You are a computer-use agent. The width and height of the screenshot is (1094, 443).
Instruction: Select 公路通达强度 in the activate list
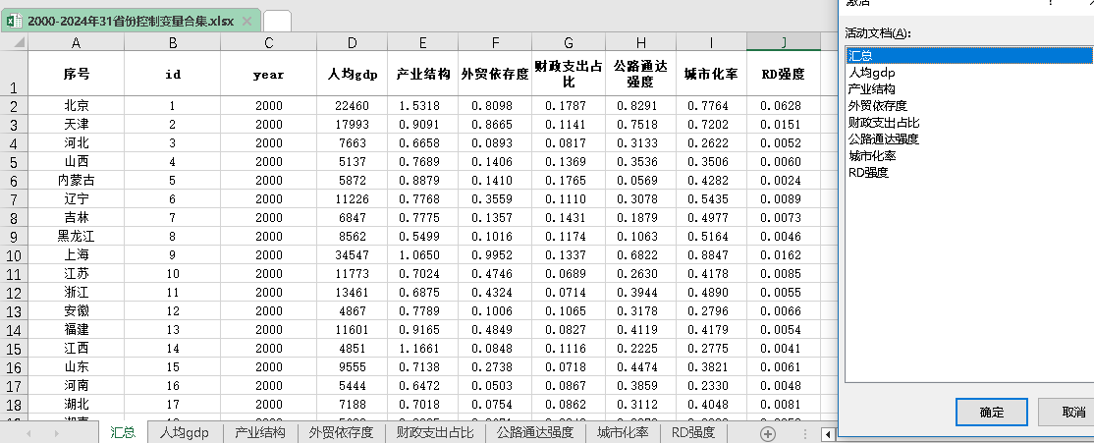[969, 138]
